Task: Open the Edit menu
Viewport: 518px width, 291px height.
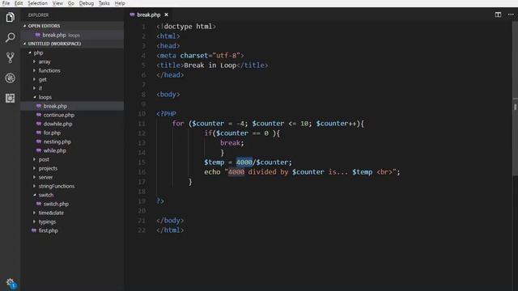Action: [19, 3]
